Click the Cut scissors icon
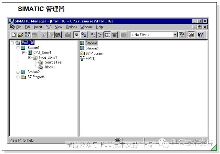This screenshot has height=154, width=220. pos(44,35)
